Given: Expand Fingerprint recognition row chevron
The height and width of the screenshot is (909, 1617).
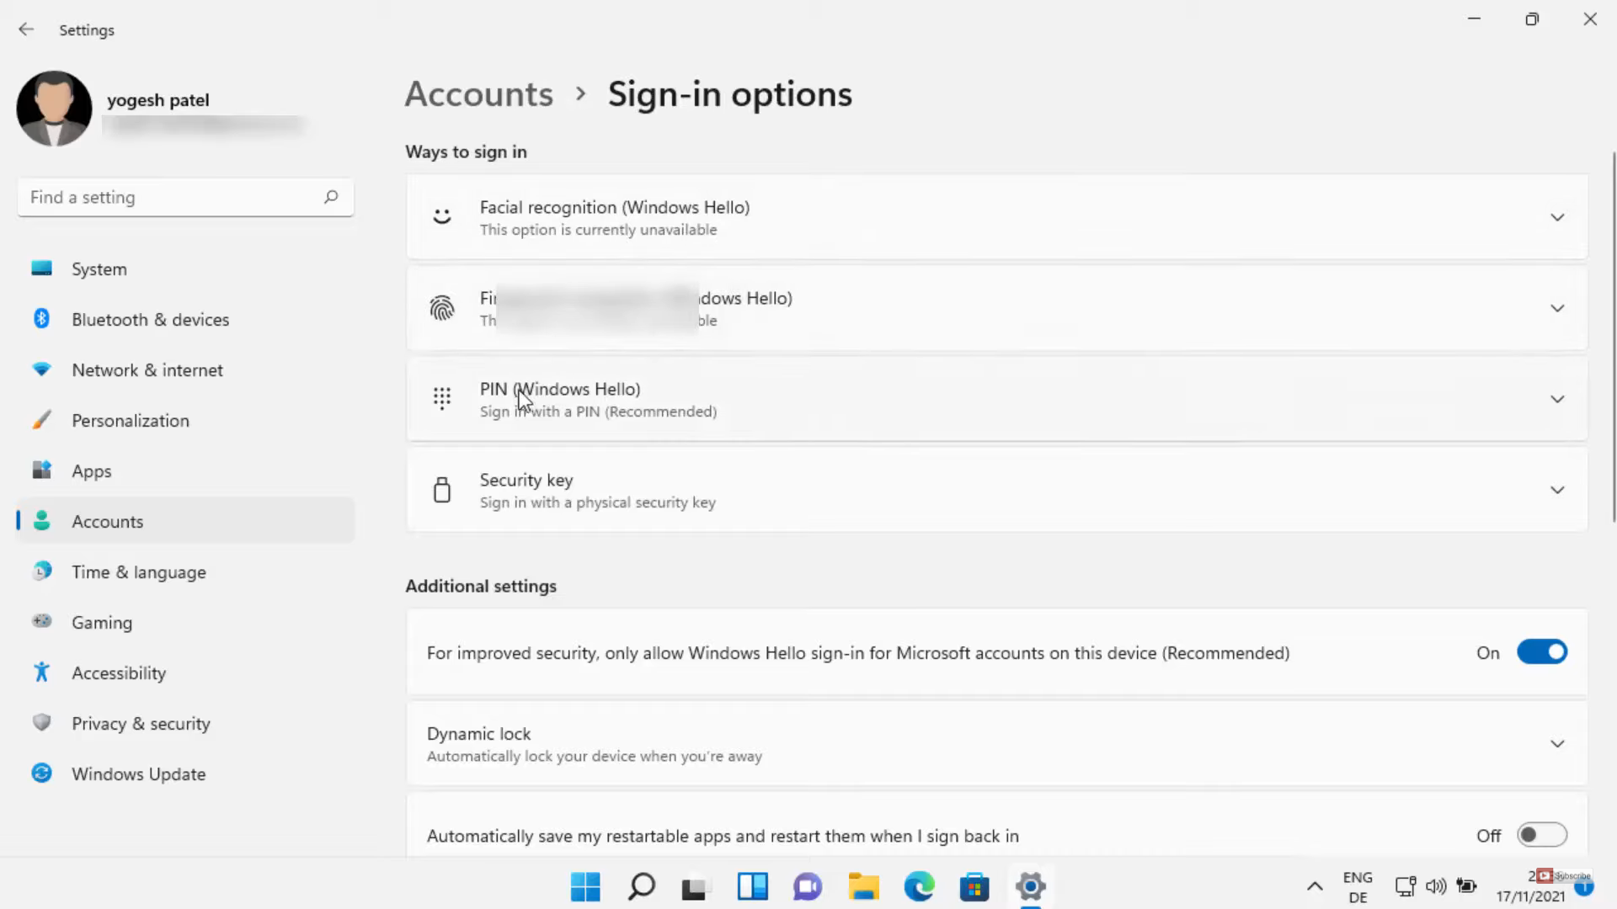Looking at the screenshot, I should point(1557,308).
